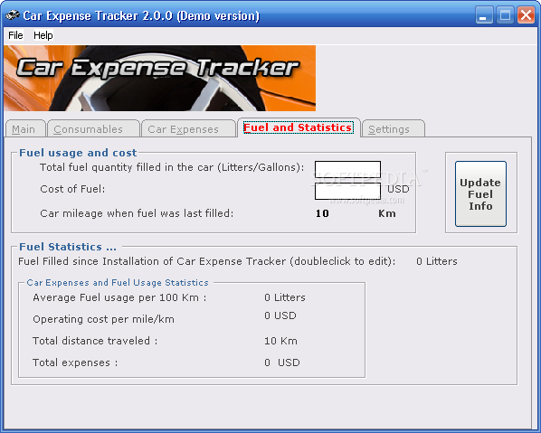Click 'Total distance traveled :' label

[95, 341]
